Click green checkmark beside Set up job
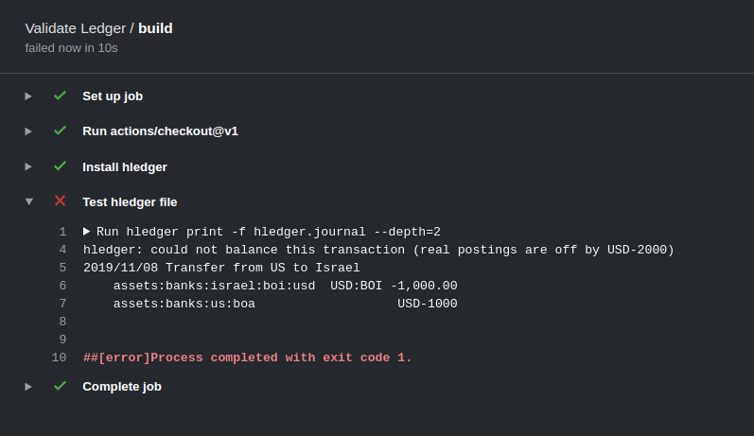 (x=61, y=96)
